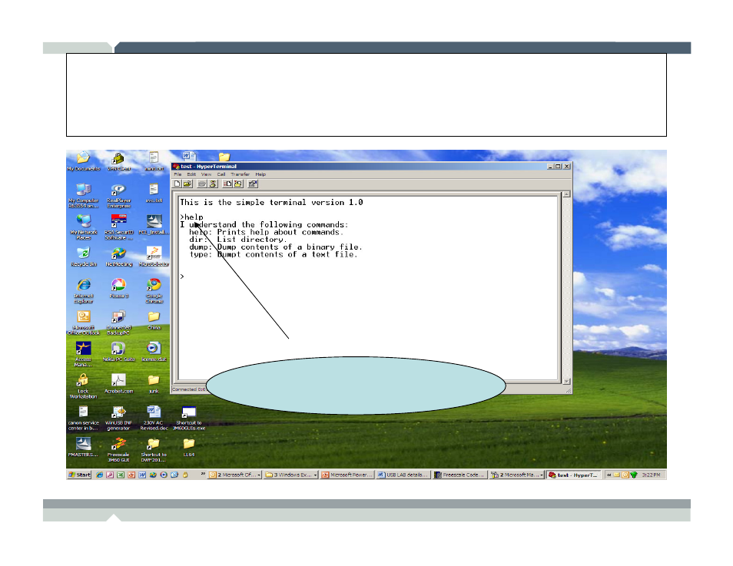This screenshot has height=566, width=733.
Task: Select the RealPlayer Enterprise desktop icon
Action: coord(119,195)
